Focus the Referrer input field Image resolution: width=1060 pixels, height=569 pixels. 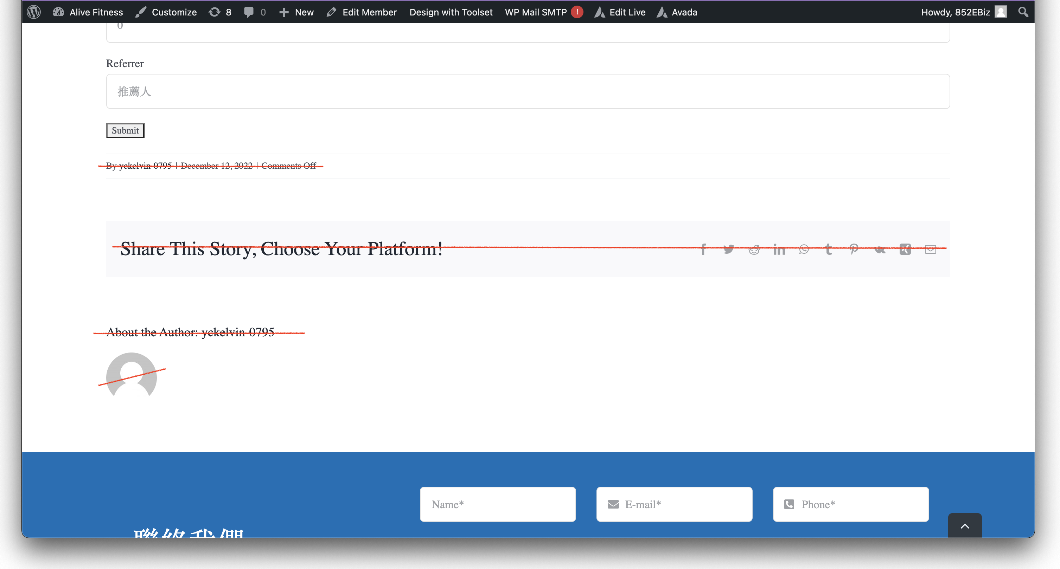coord(528,91)
